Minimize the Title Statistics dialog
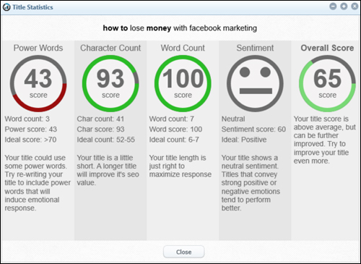 point(333,7)
